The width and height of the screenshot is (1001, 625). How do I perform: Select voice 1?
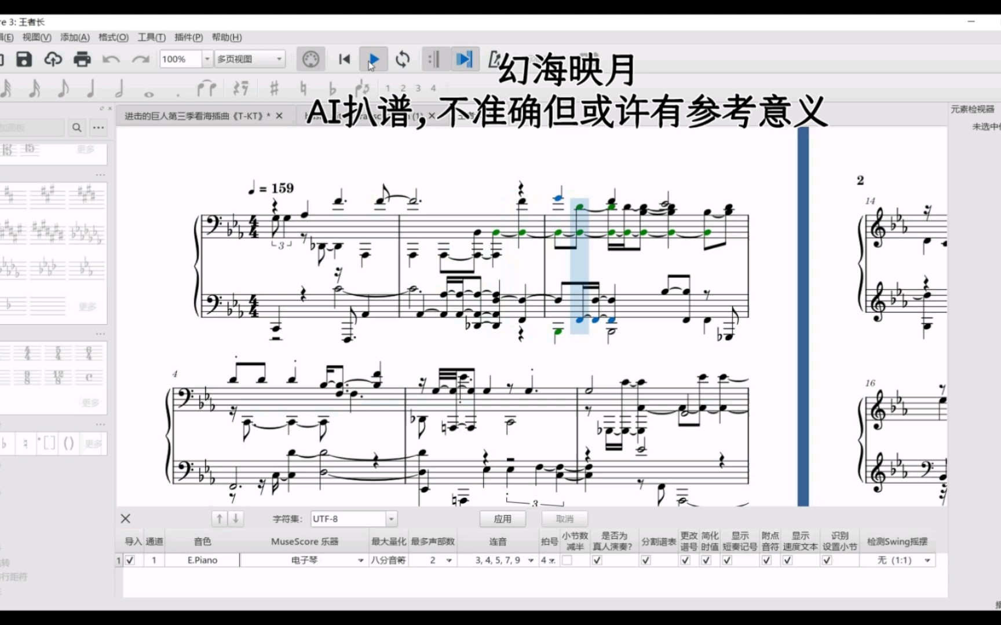pyautogui.click(x=388, y=89)
